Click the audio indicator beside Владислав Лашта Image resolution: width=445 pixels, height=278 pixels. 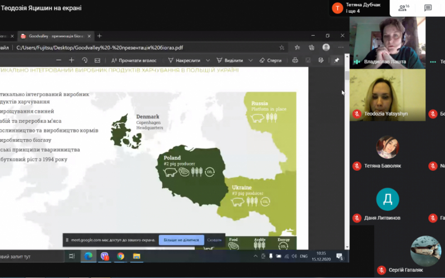357,62
